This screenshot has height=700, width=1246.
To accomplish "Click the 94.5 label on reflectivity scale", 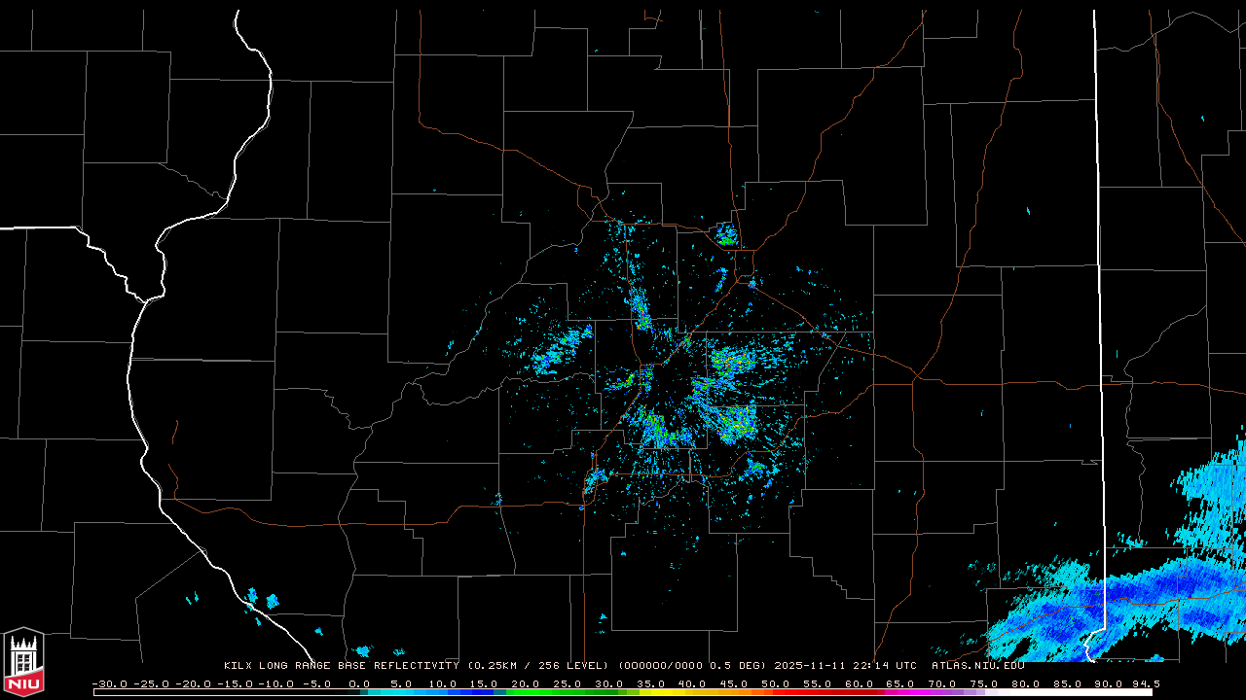I will click(1145, 683).
